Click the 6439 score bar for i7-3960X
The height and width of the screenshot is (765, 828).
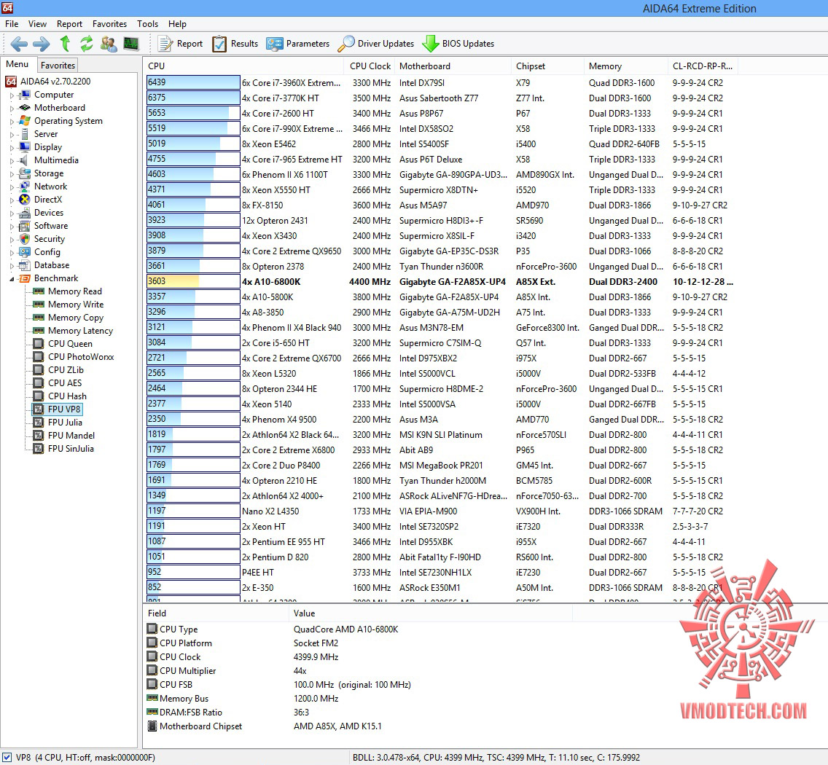pos(193,82)
